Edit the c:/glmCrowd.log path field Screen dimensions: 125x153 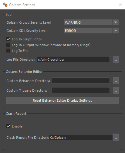coord(73,59)
